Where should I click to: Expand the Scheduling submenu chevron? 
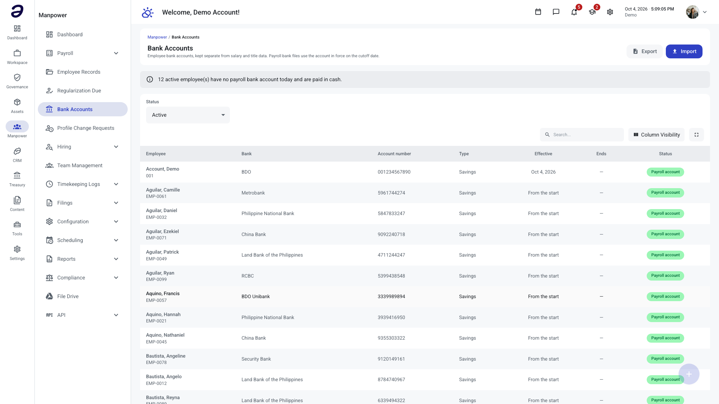point(116,240)
